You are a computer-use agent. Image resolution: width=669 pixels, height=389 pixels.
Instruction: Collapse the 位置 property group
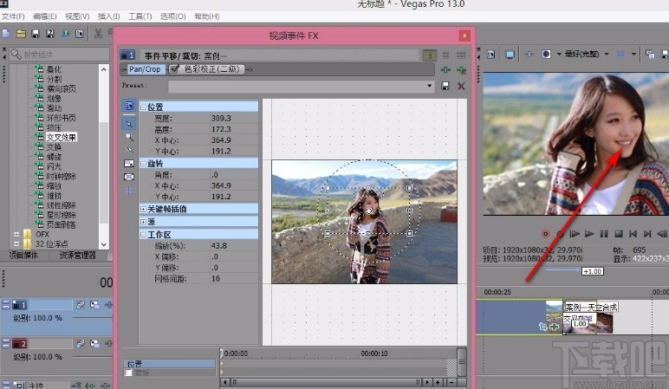(x=142, y=107)
